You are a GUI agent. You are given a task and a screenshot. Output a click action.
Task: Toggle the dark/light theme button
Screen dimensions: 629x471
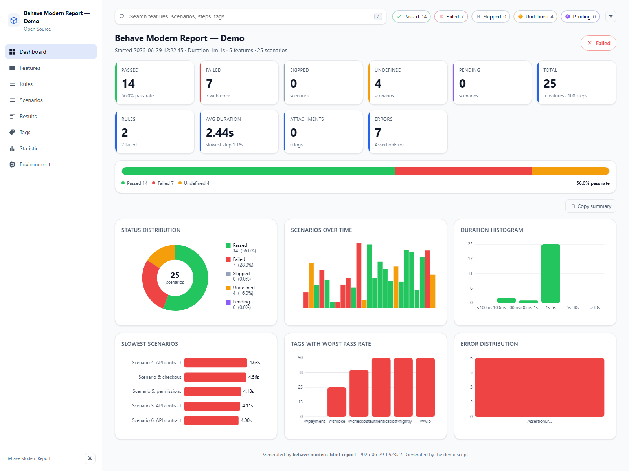point(90,458)
